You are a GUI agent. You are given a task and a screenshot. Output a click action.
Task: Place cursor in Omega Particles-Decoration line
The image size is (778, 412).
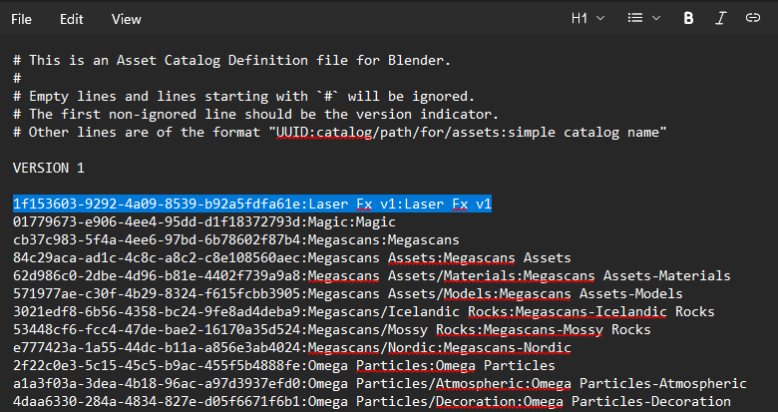[x=372, y=401]
